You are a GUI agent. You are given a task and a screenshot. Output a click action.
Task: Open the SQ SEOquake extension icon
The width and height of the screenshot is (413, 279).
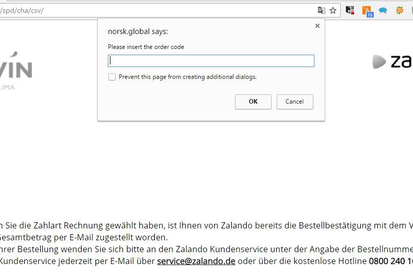pos(400,10)
